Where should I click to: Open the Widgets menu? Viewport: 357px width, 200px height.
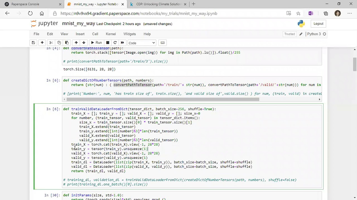[130, 34]
